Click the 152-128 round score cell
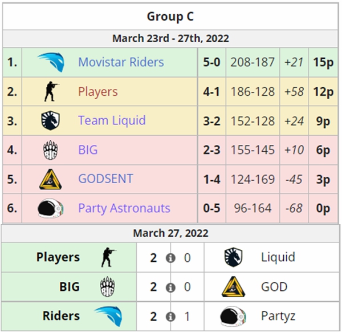The image size is (342, 332). point(253,121)
